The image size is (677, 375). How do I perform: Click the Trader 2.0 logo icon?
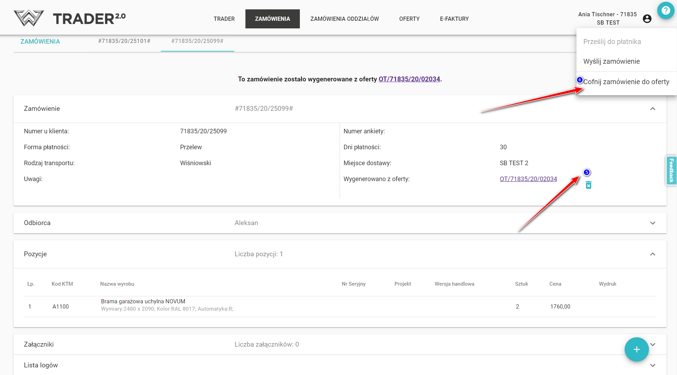click(x=29, y=18)
